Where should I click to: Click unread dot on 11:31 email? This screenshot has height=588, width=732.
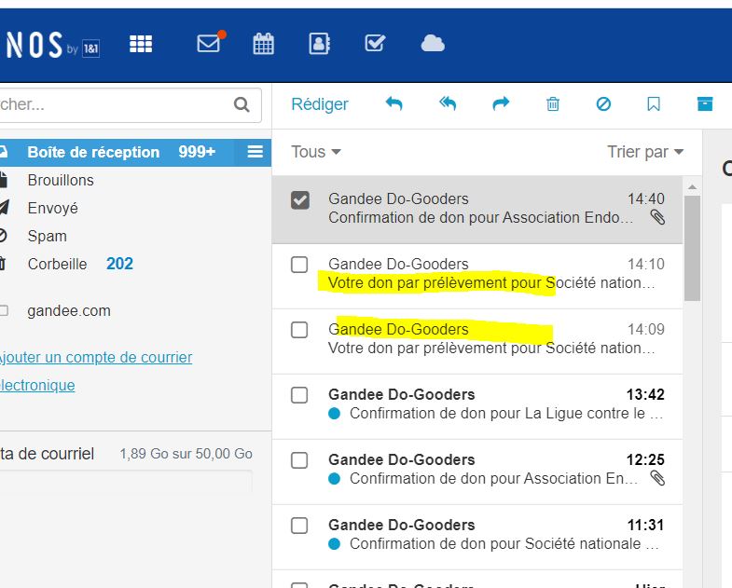(334, 543)
